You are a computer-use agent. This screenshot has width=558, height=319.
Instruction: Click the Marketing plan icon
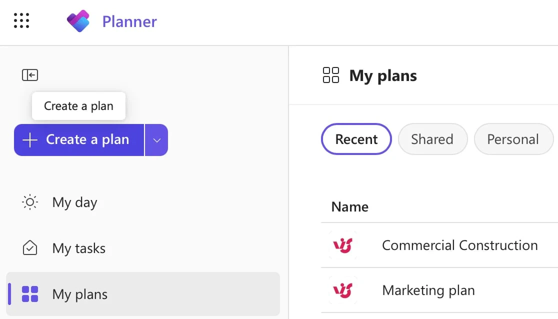coord(342,290)
